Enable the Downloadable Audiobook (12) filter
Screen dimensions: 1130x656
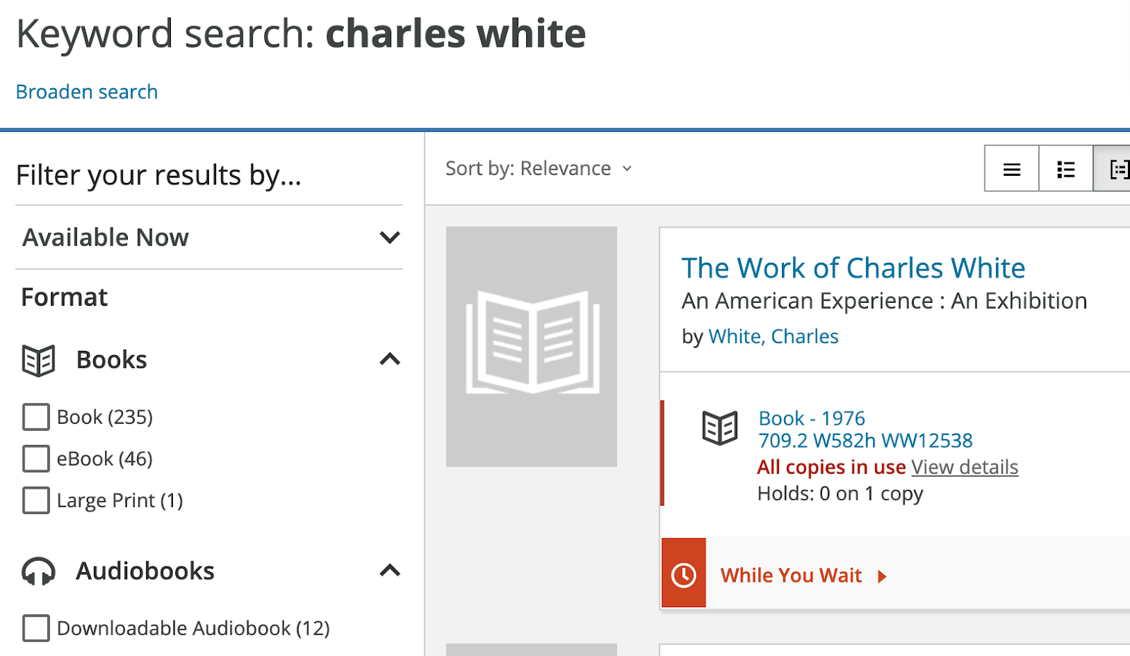[36, 628]
